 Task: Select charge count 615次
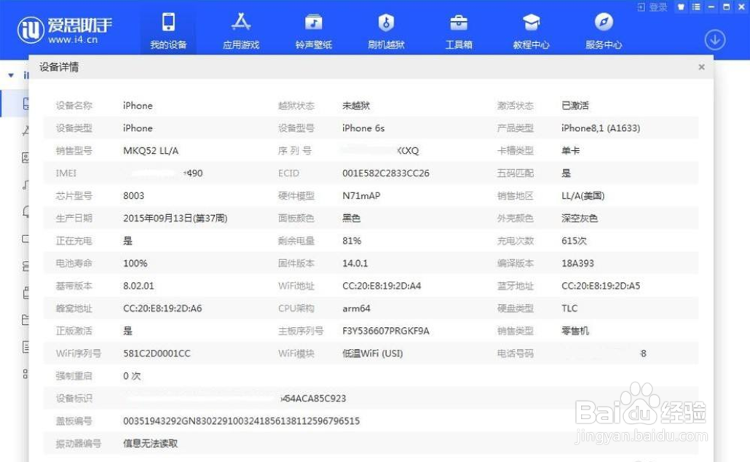574,240
